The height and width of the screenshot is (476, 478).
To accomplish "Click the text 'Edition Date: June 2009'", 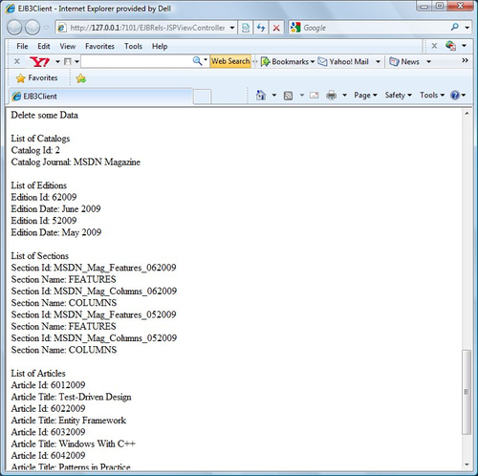I will pos(55,208).
